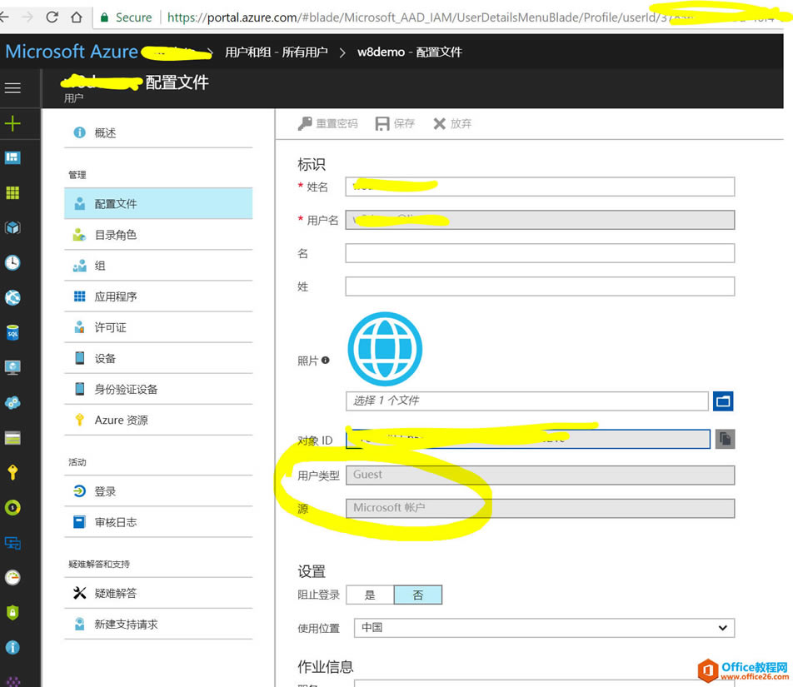This screenshot has height=687, width=793.
Task: Open the Recent clock icon in the left rail
Action: tap(12, 262)
